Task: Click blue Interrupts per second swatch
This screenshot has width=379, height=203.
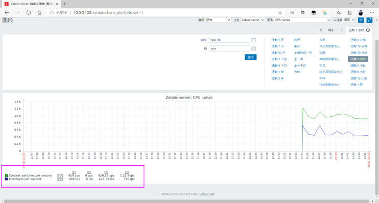Action: tap(6, 179)
